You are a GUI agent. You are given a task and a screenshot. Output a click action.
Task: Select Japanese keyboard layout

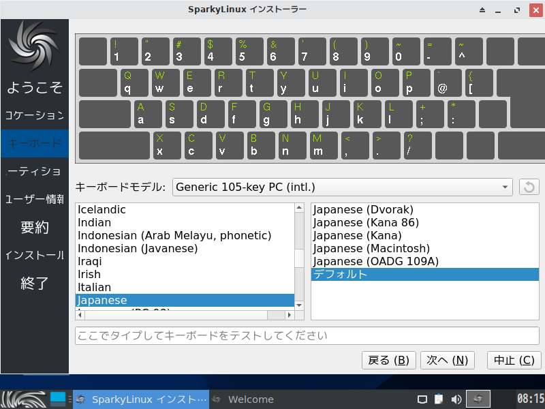[185, 300]
